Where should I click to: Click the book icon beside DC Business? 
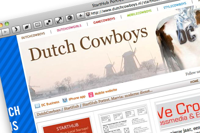[37, 106]
